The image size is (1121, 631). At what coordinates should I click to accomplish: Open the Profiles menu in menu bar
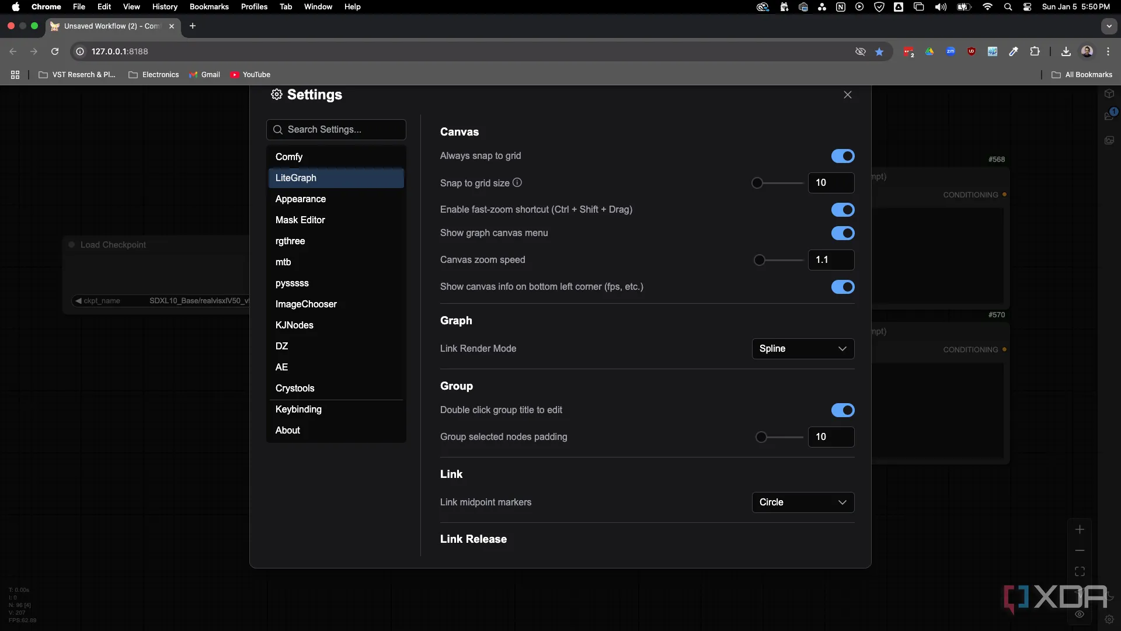tap(254, 7)
